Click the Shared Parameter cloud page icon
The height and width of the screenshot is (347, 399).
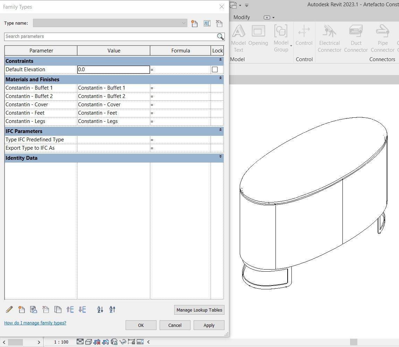(x=33, y=309)
